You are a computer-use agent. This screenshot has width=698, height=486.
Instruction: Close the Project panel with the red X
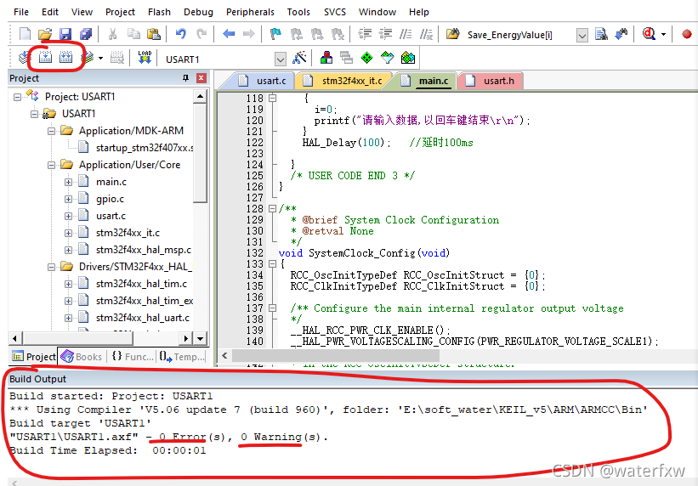(x=201, y=78)
